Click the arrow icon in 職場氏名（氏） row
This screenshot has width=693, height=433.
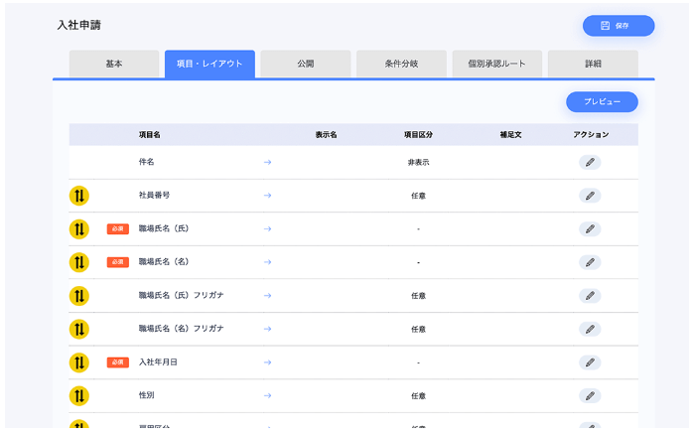[267, 229]
